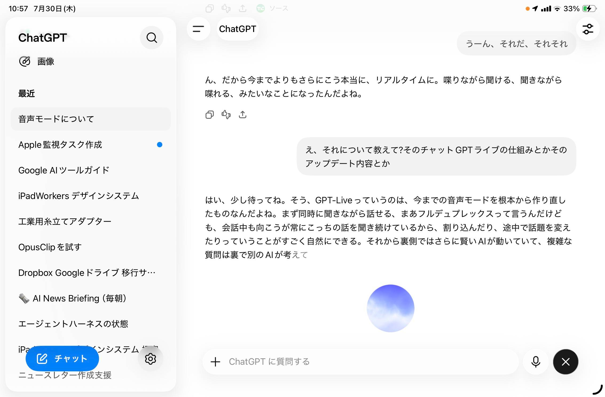The height and width of the screenshot is (397, 605).
Task: End voice mode with the black X button
Action: [x=565, y=362]
